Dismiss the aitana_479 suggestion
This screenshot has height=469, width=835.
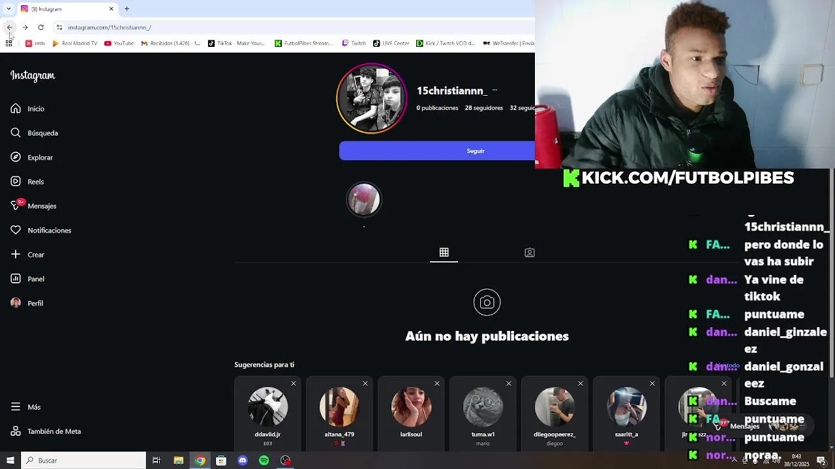[365, 384]
